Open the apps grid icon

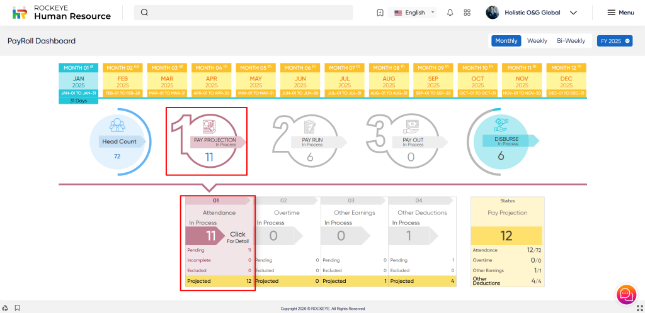click(467, 13)
